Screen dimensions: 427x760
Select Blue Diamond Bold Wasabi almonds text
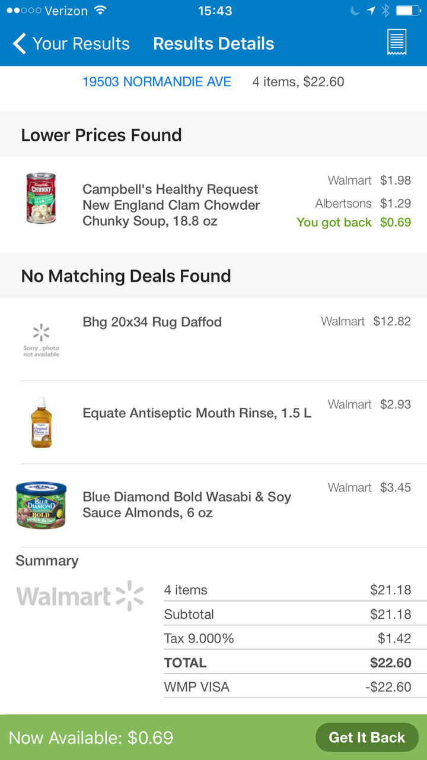(x=187, y=505)
